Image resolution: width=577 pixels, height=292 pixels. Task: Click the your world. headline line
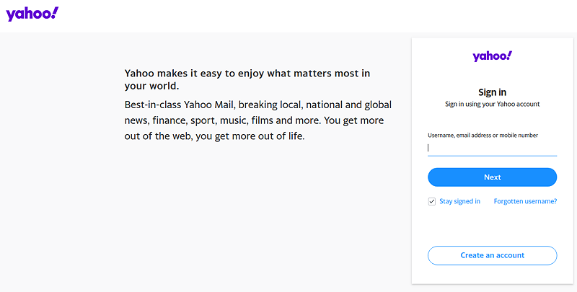tap(151, 86)
